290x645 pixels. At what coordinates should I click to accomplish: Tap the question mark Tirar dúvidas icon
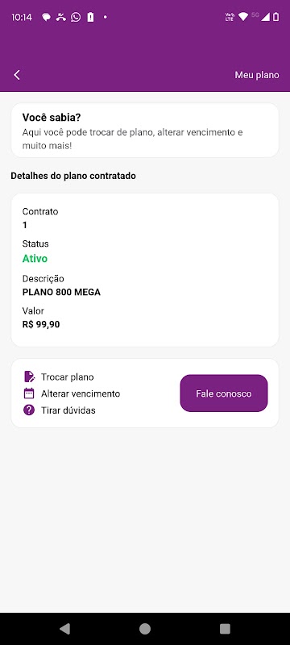[29, 410]
